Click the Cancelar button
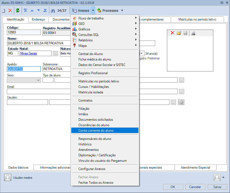Screen dimensions: 230x193 (195, 187)
